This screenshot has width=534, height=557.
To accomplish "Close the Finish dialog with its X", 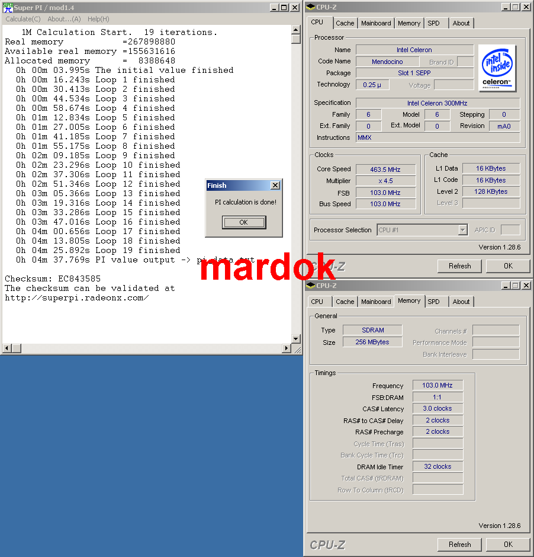I will [275, 185].
